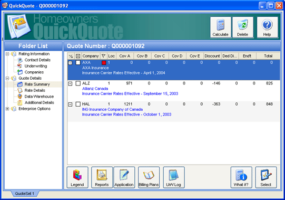Click the Calculate button
Screen dimensions: 285x200
(x=221, y=27)
